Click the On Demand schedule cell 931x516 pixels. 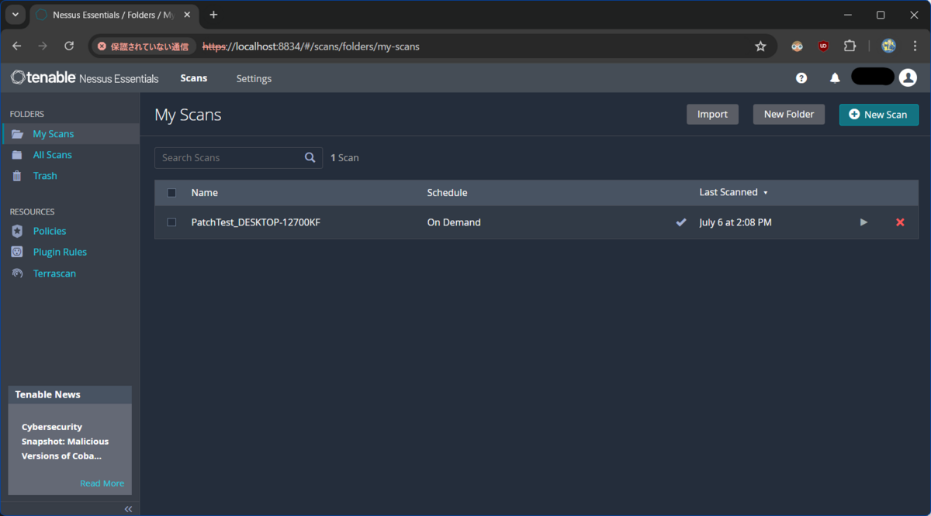(454, 222)
